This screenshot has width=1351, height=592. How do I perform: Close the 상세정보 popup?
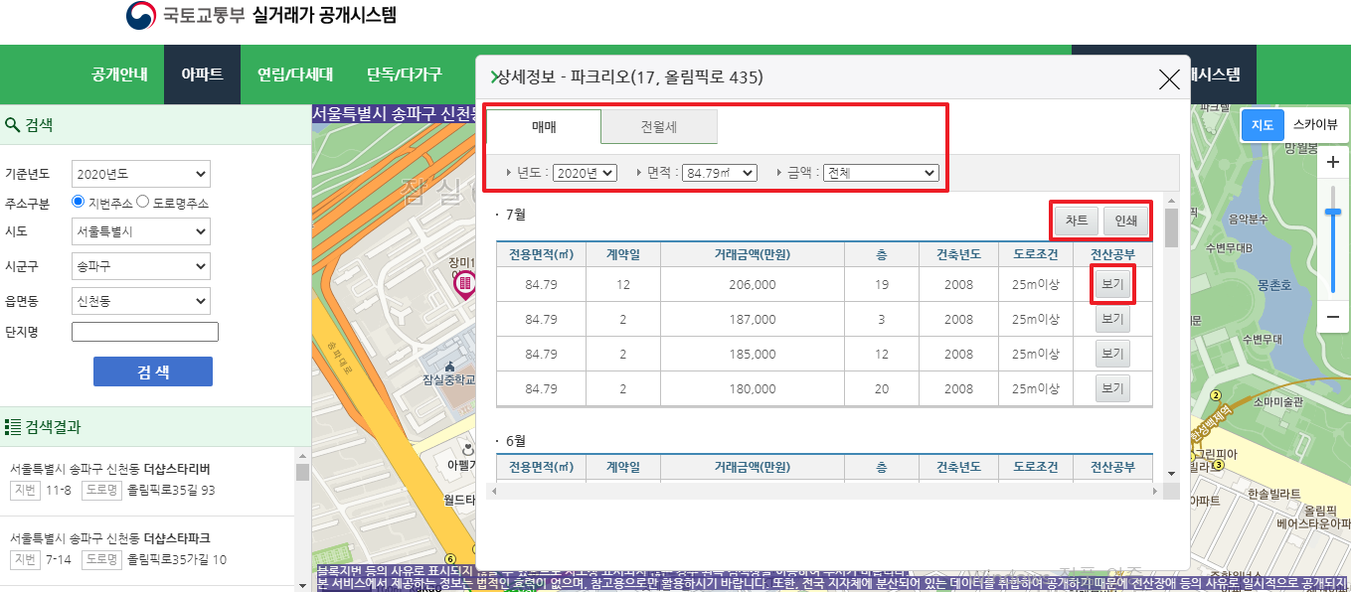pyautogui.click(x=1169, y=79)
